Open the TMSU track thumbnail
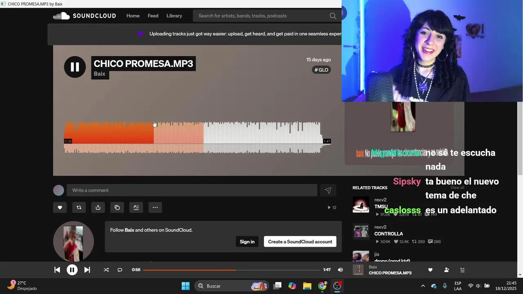 click(x=361, y=205)
